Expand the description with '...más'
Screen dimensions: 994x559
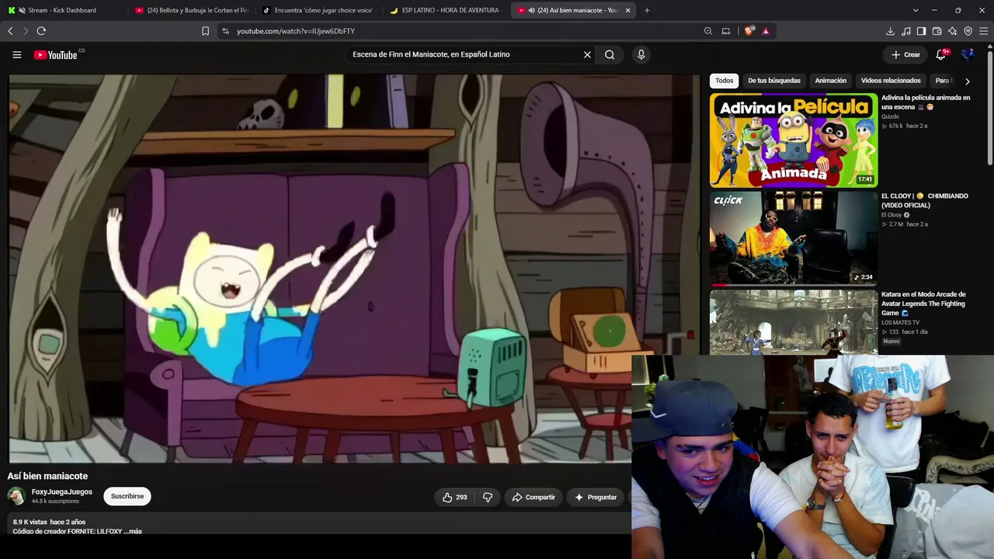pyautogui.click(x=133, y=531)
